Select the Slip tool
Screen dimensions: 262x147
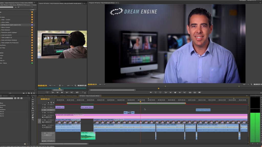pyautogui.click(x=33, y=111)
